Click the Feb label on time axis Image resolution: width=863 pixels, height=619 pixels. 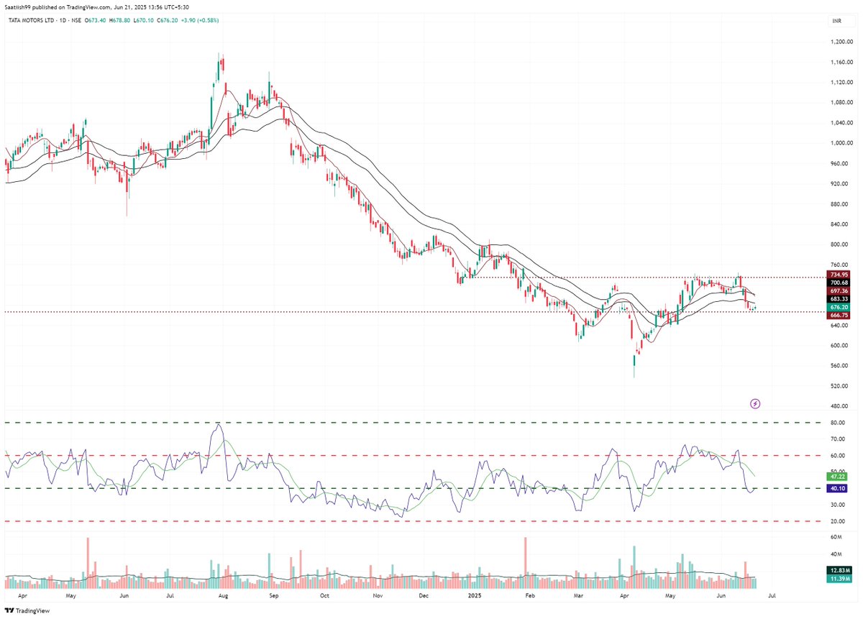(x=529, y=596)
